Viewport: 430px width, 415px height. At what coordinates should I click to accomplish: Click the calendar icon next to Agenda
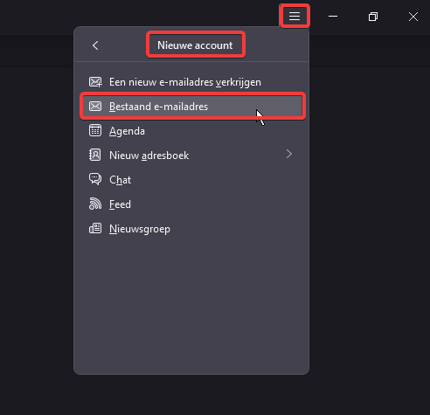pos(95,131)
